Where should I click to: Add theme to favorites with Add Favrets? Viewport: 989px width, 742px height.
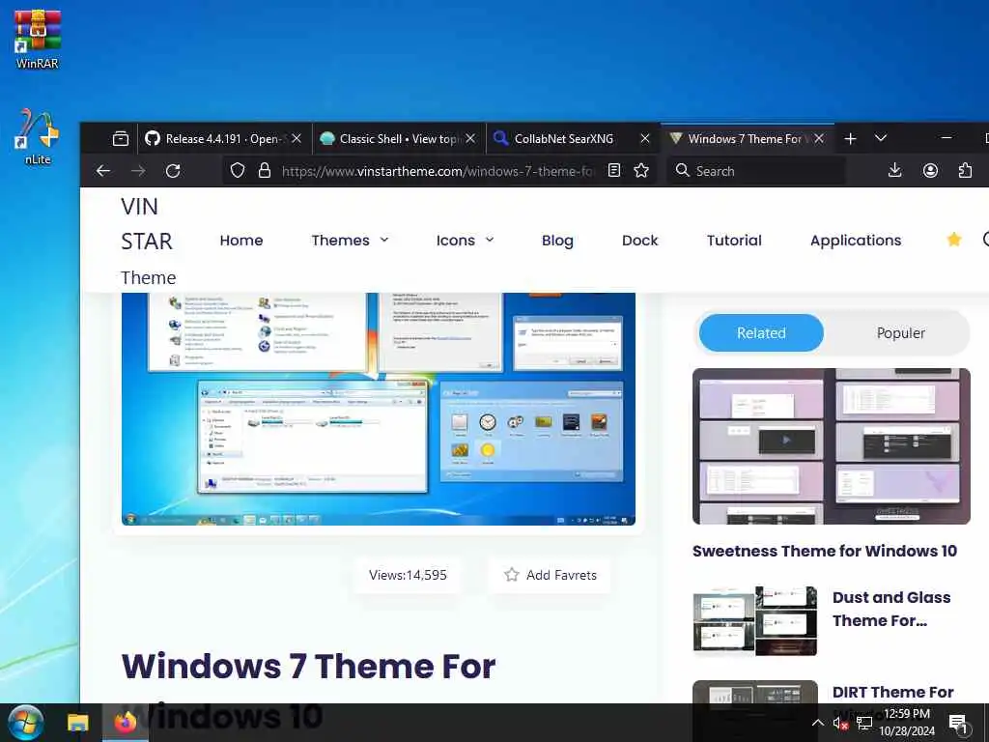click(550, 575)
